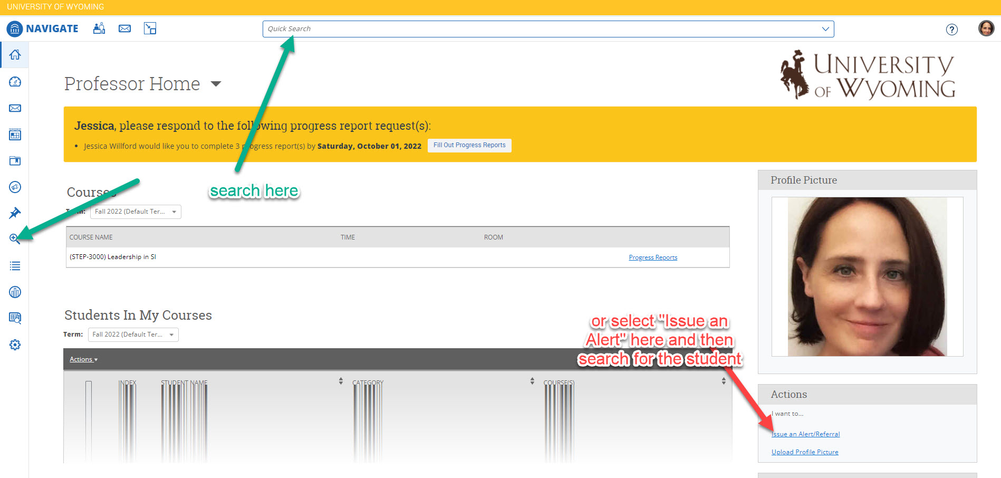Viewport: 1001px width, 478px height.
Task: Open Progress Reports link for STEP-3000
Action: [x=653, y=257]
